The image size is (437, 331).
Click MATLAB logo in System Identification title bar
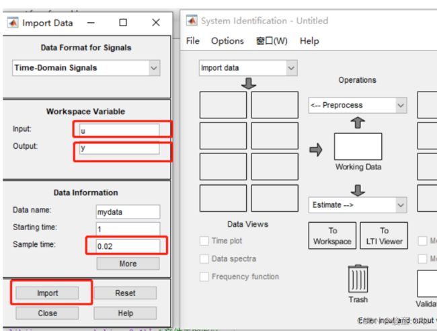(192, 21)
